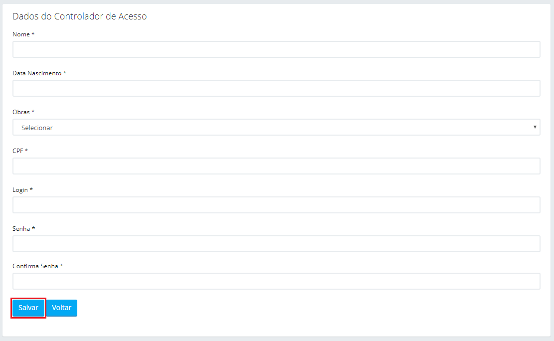
Task: Focus the Login text field
Action: coord(276,205)
